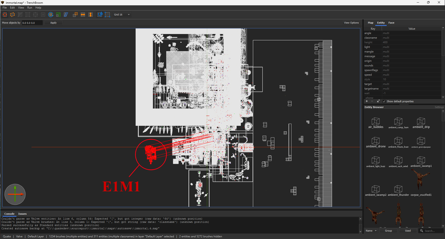Image resolution: width=445 pixels, height=239 pixels.
Task: Activate the edge tool
Action: pyautogui.click(x=35, y=14)
